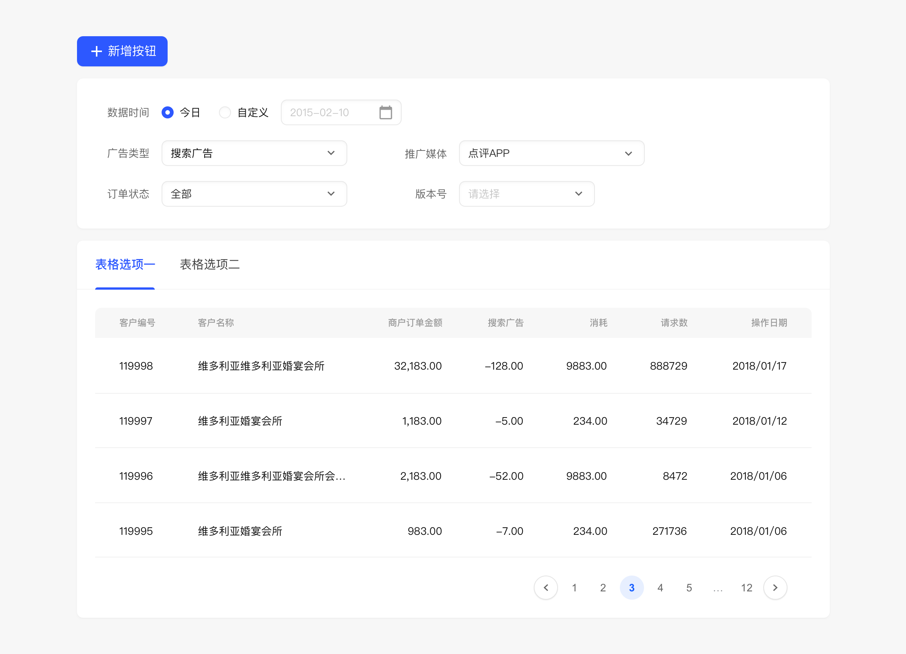Click page 4 in pagination

[660, 587]
